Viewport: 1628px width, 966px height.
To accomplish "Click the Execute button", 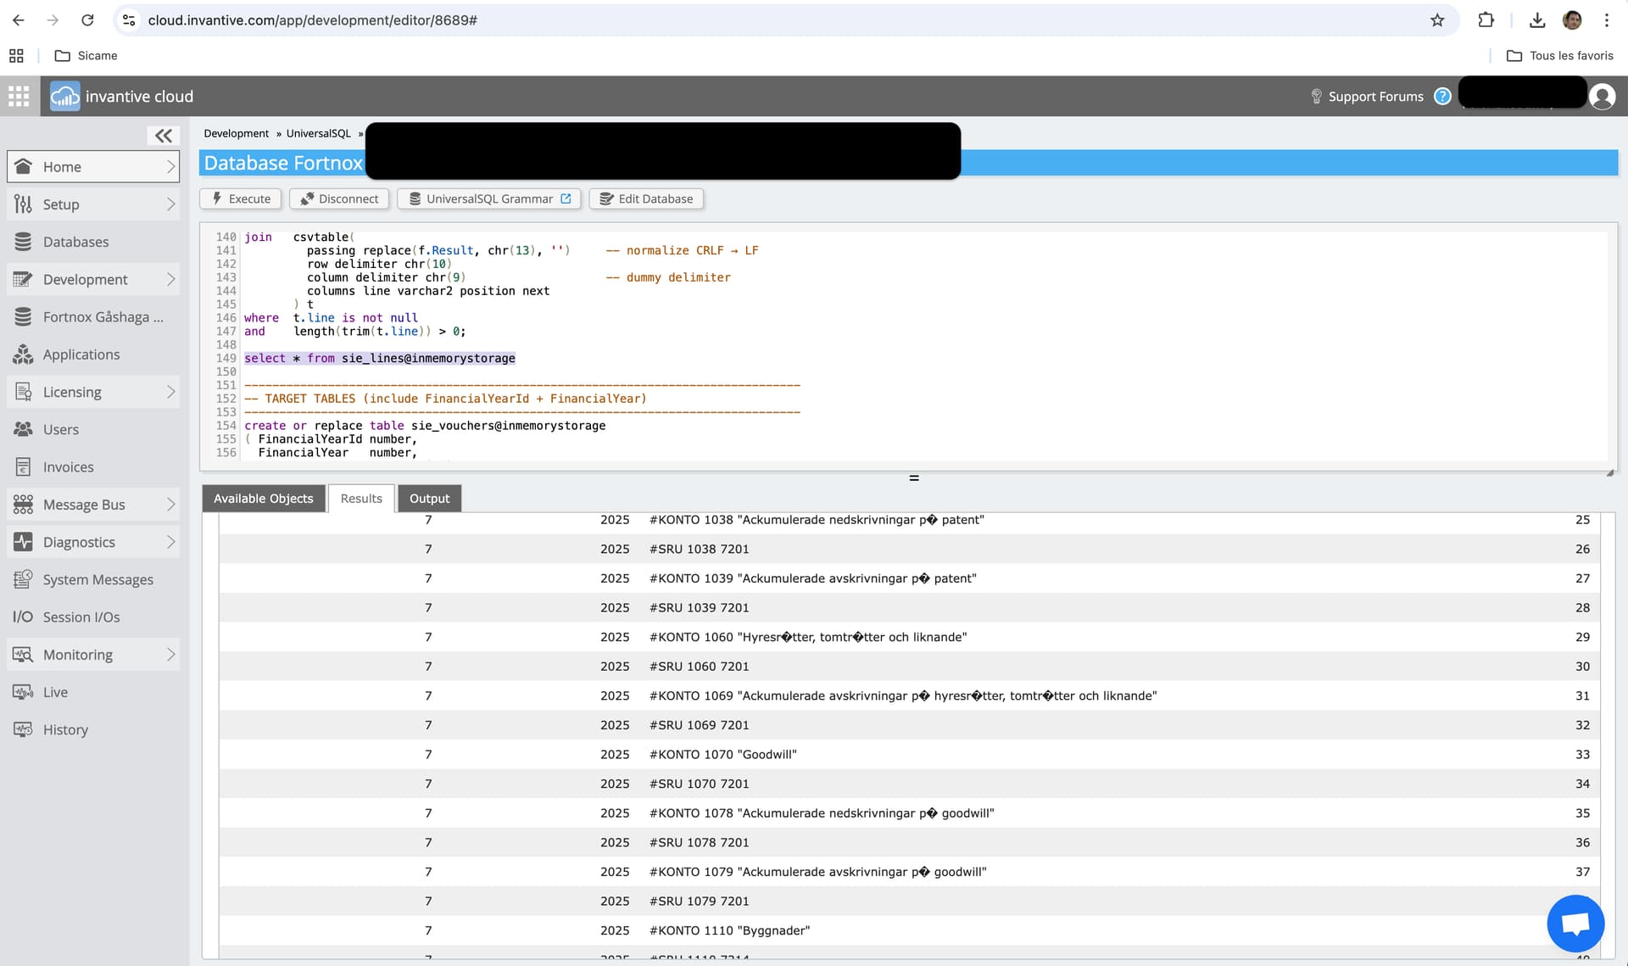I will pyautogui.click(x=242, y=198).
